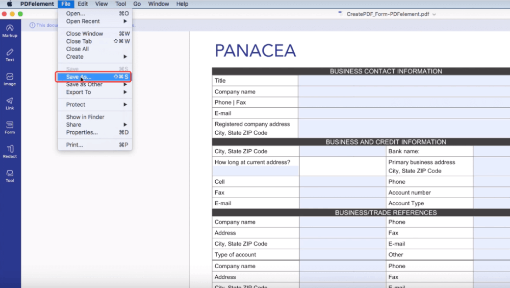Expand the Open Recent submenu
Image resolution: width=510 pixels, height=288 pixels.
click(95, 21)
